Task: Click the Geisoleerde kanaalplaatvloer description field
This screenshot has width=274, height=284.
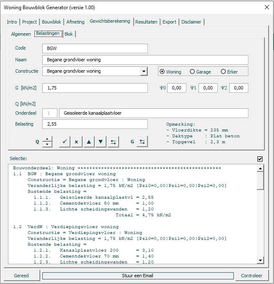Action: pos(154,113)
